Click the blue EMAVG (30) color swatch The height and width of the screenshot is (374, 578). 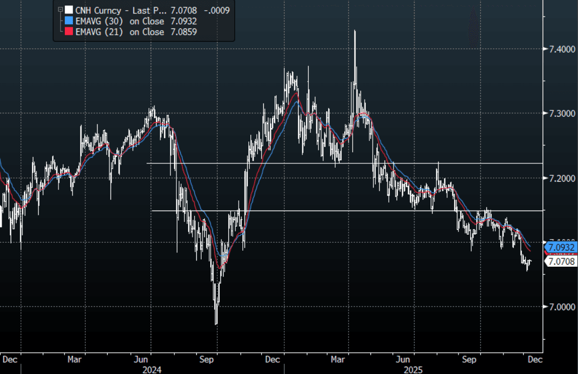[x=68, y=21]
